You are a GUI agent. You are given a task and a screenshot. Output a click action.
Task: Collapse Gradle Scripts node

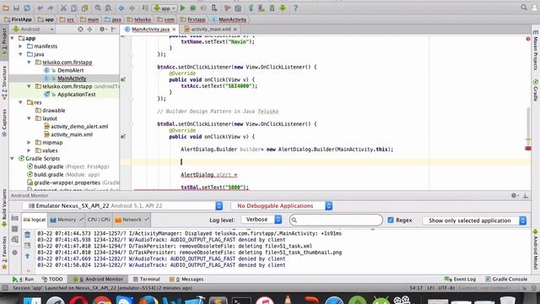click(13, 159)
